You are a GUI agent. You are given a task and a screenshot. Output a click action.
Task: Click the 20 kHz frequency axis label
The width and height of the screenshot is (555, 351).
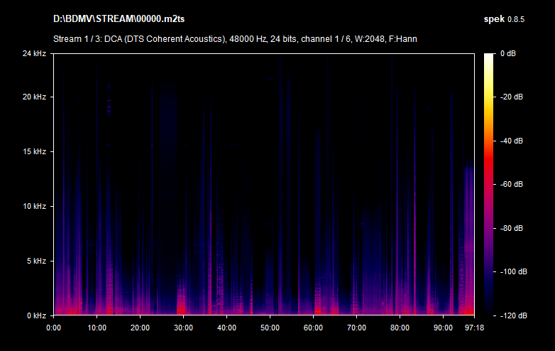[33, 97]
